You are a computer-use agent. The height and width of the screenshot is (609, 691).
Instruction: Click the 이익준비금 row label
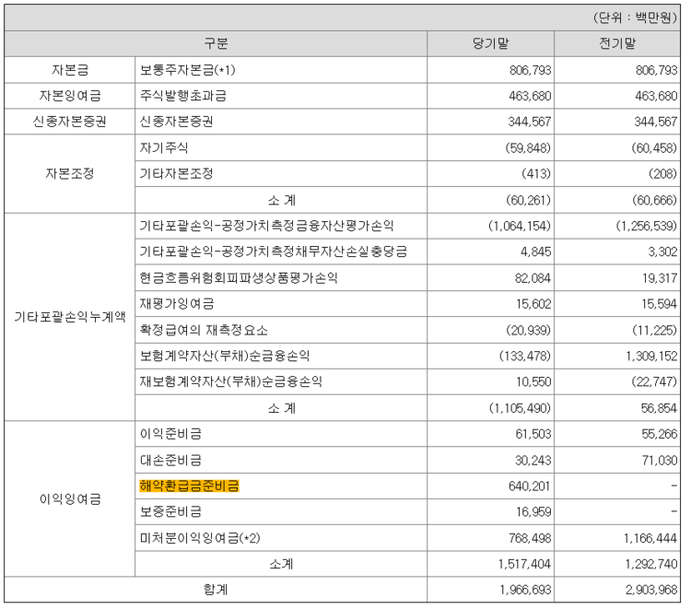click(170, 434)
